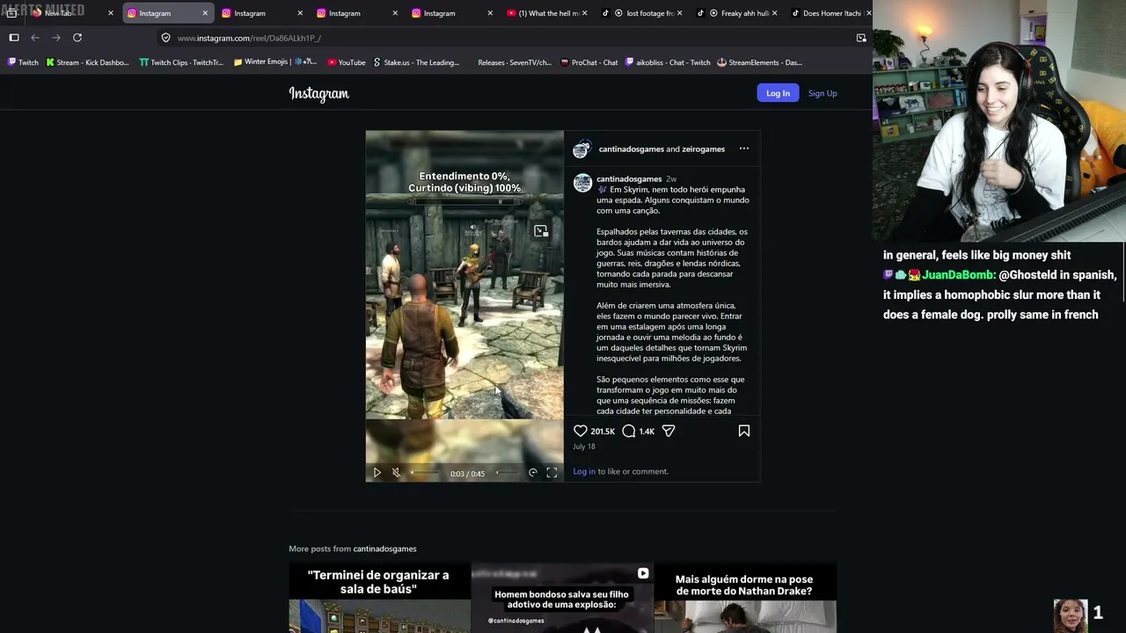Click 'Log in' to like or comment

pos(584,471)
